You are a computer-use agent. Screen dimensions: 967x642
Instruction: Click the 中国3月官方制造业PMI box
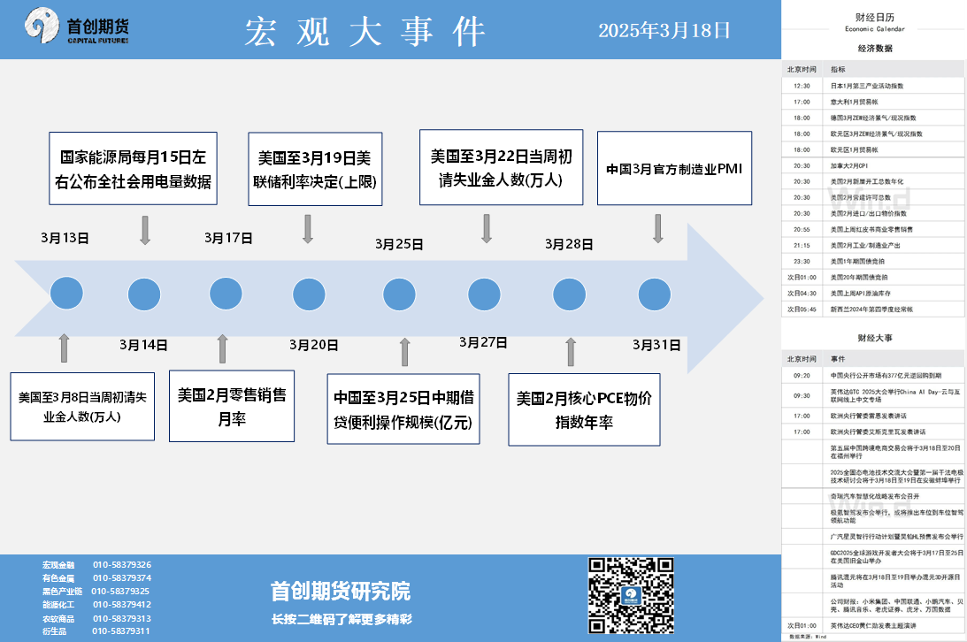pyautogui.click(x=675, y=168)
